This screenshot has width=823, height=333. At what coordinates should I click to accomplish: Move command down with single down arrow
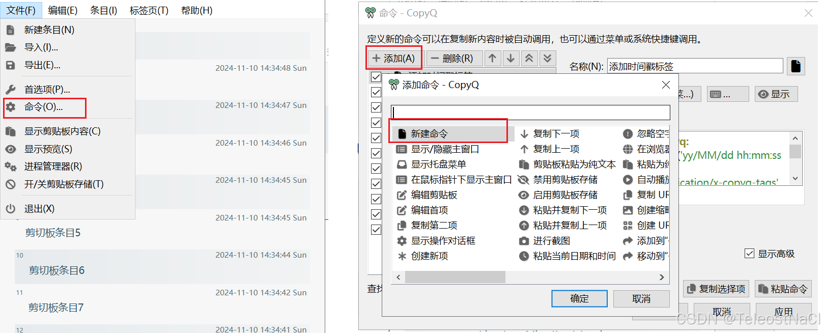point(510,58)
